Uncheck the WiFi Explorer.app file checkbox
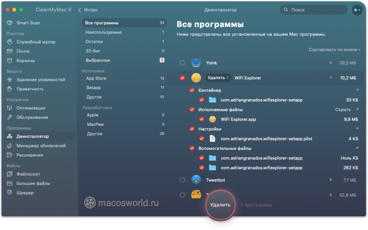Image resolution: width=368 pixels, height=230 pixels. pos(201,119)
